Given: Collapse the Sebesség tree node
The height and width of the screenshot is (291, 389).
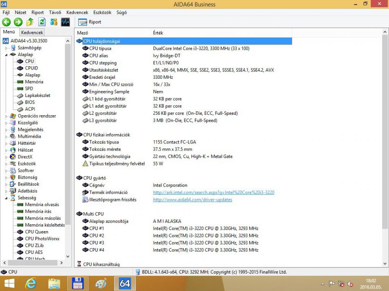Looking at the screenshot, I should [6, 198].
